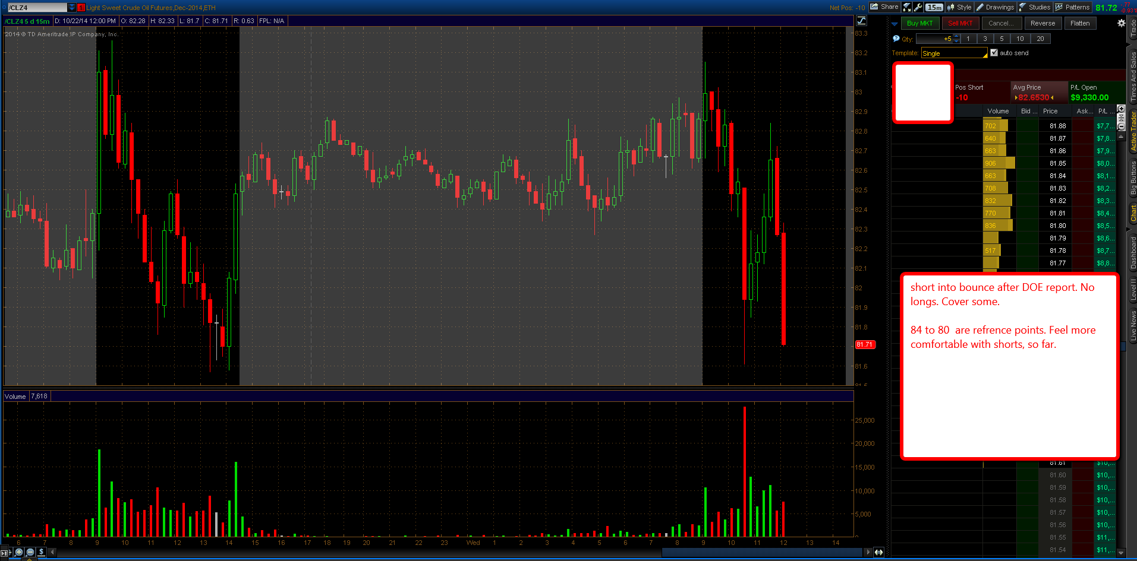This screenshot has width=1137, height=561.
Task: Toggle the dollar price-axis icon
Action: pyautogui.click(x=41, y=552)
